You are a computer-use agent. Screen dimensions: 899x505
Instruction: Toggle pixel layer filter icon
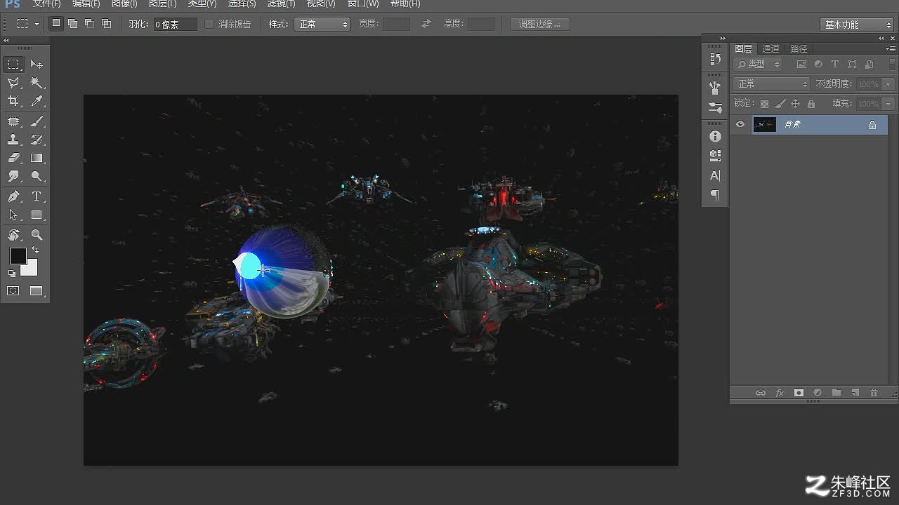coord(801,64)
